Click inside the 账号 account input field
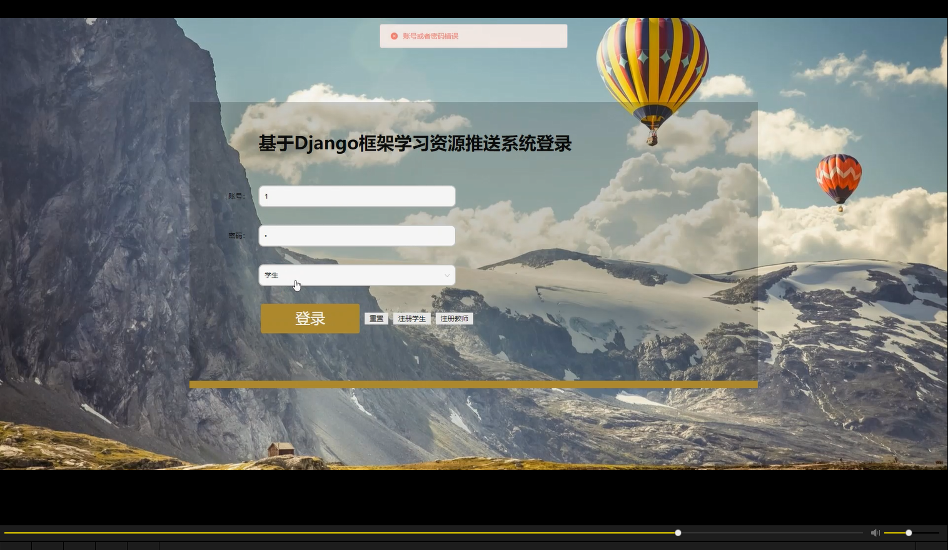Viewport: 948px width, 550px height. click(356, 196)
